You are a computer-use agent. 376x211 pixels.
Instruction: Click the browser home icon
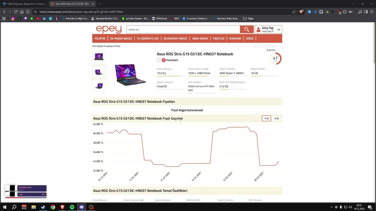point(22,12)
